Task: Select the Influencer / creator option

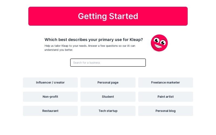Action: click(x=50, y=82)
